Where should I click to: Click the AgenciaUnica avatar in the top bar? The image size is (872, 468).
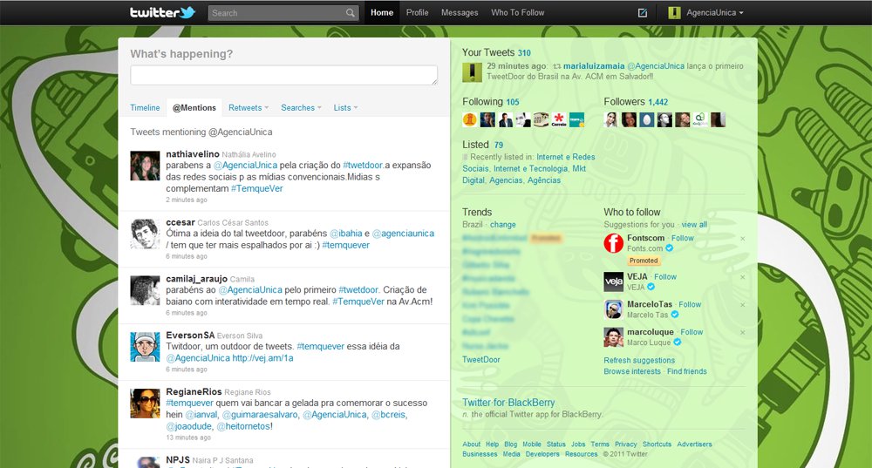click(x=675, y=13)
